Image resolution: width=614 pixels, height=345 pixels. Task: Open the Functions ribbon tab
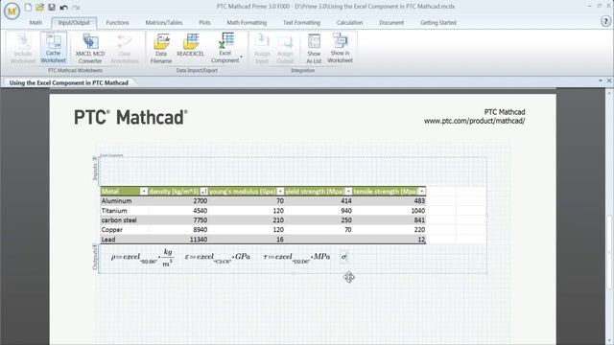[117, 23]
